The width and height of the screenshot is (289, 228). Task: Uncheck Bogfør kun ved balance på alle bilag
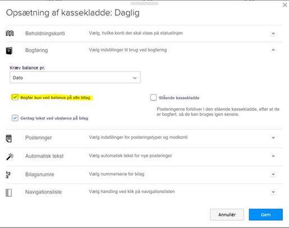[15, 97]
